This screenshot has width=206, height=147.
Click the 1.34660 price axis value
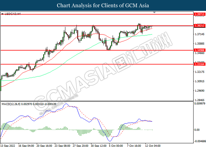200,53
